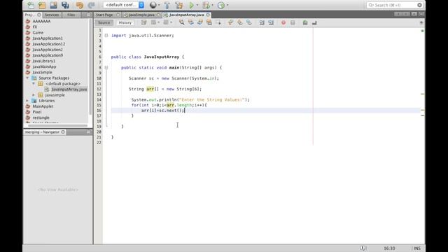Select the Game project
The image size is (448, 252).
pos(38,33)
